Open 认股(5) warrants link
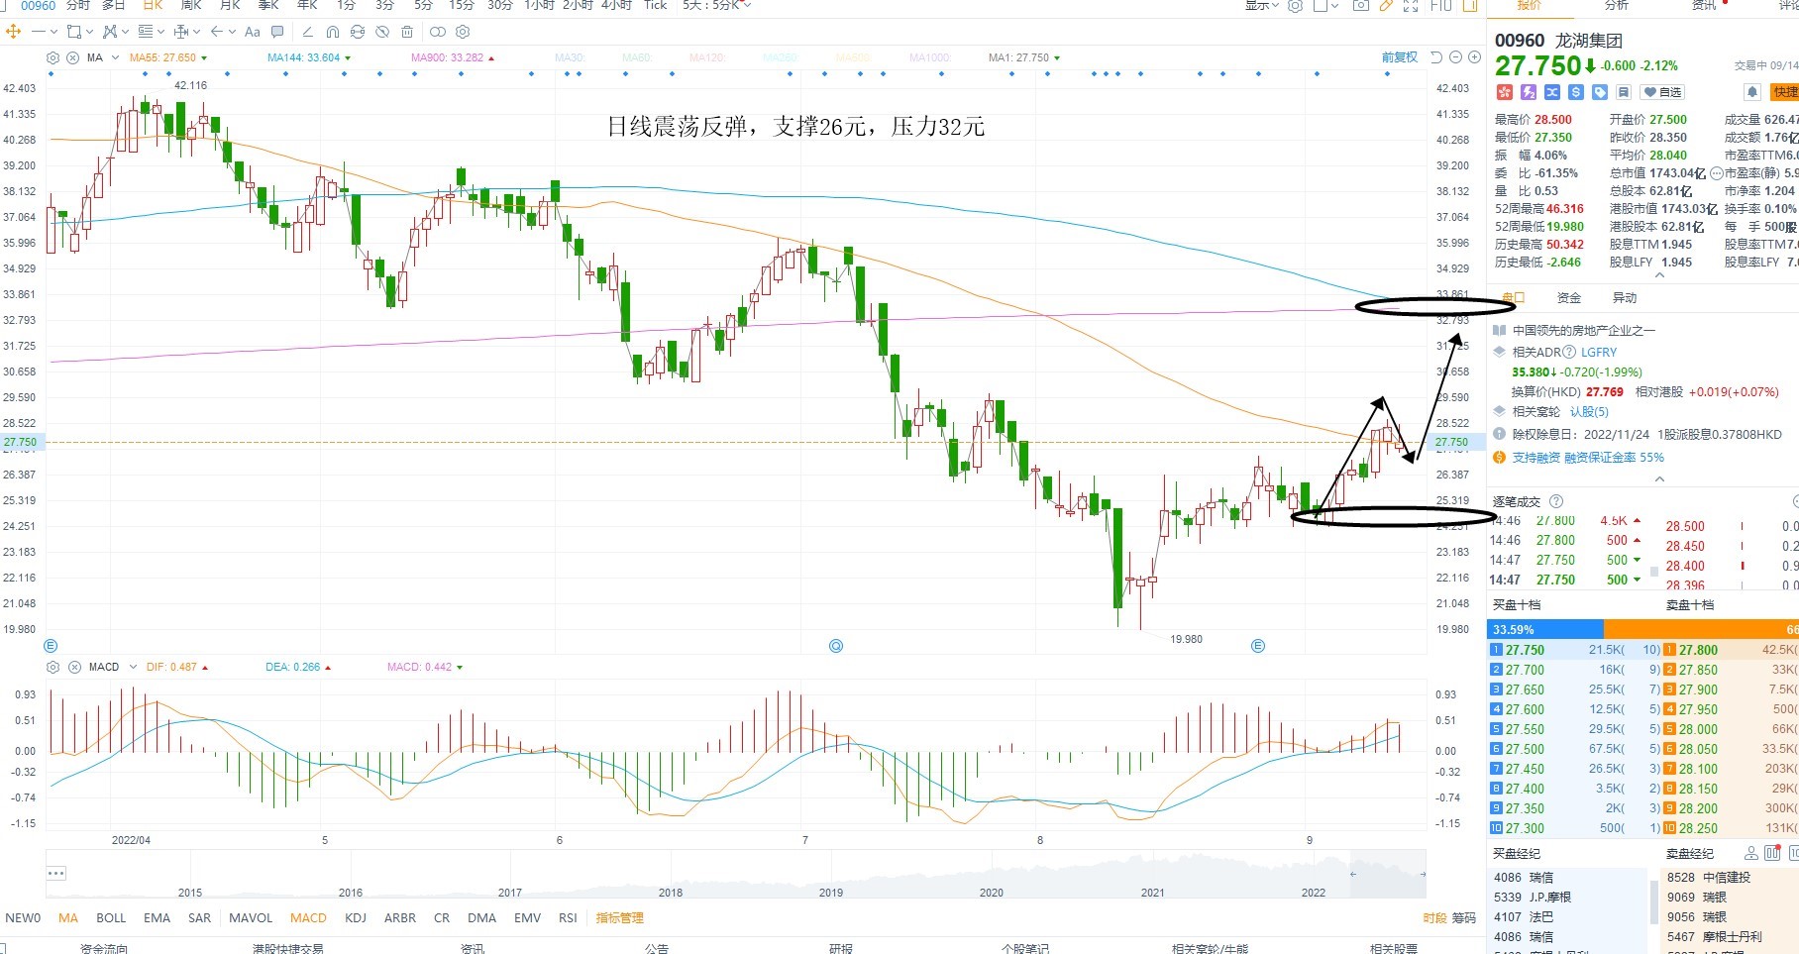The image size is (1799, 954). [x=1590, y=411]
